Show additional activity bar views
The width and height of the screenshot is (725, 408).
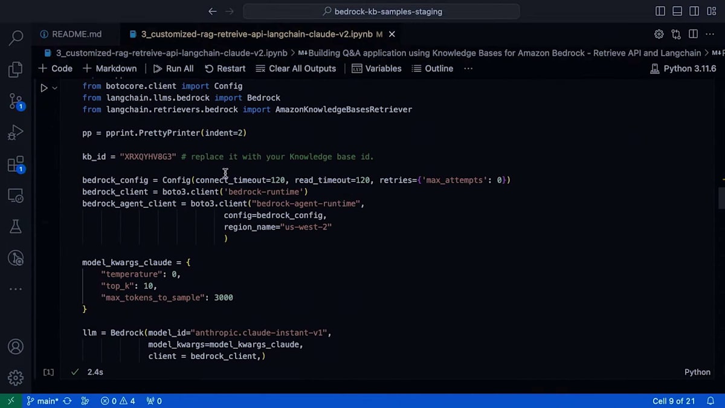pyautogui.click(x=16, y=290)
